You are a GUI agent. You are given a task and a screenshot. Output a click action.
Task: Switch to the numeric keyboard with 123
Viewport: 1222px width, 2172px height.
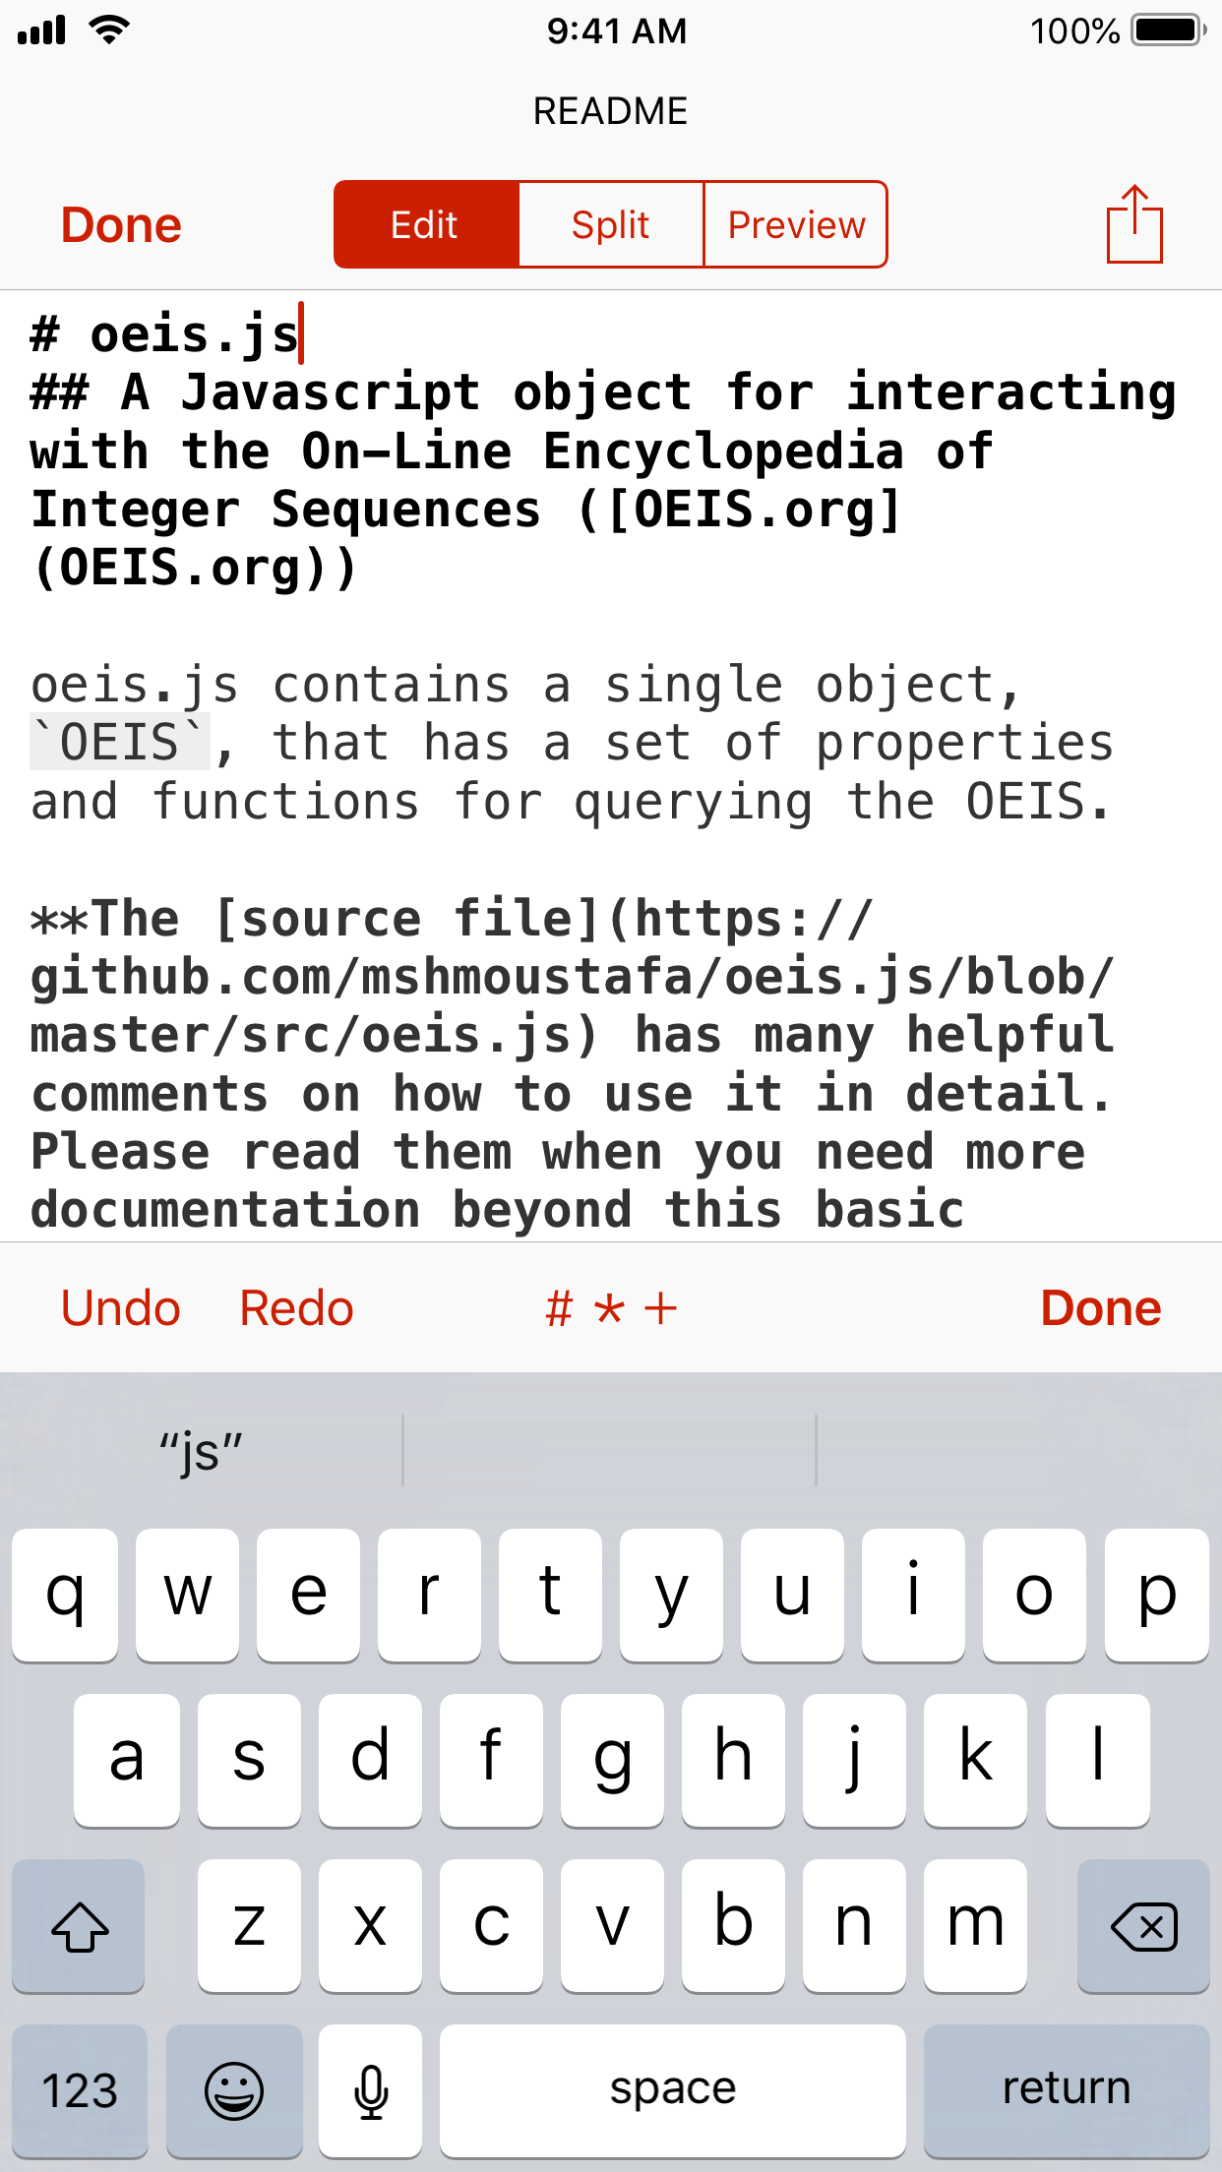[x=78, y=2088]
